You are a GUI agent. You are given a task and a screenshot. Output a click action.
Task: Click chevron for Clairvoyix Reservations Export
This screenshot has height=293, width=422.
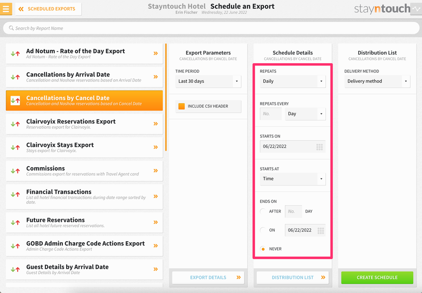[x=155, y=124]
